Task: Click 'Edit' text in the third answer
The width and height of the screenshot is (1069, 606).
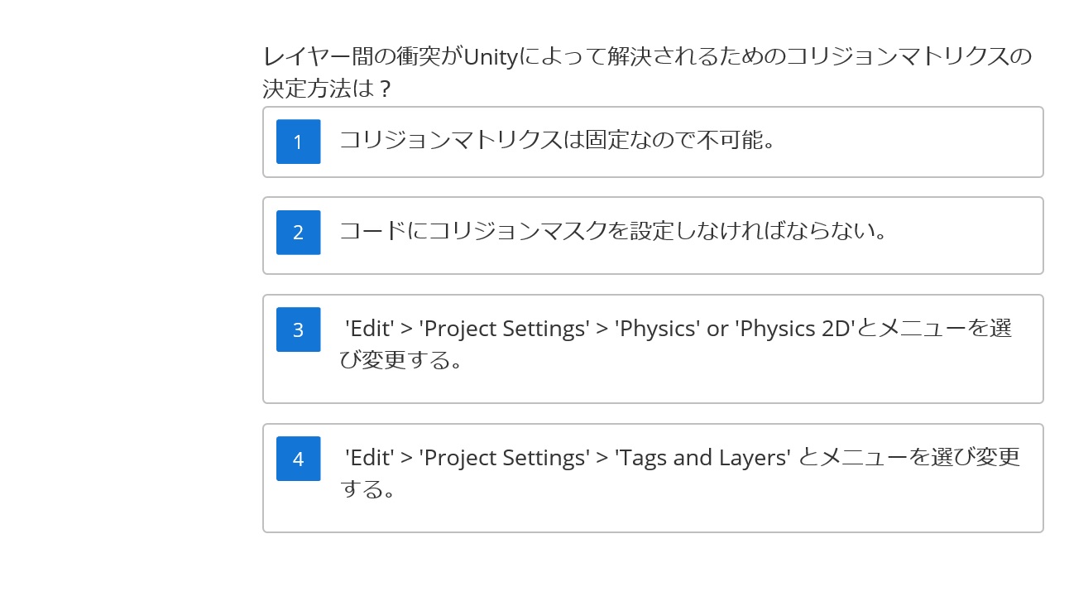Action: click(x=369, y=329)
